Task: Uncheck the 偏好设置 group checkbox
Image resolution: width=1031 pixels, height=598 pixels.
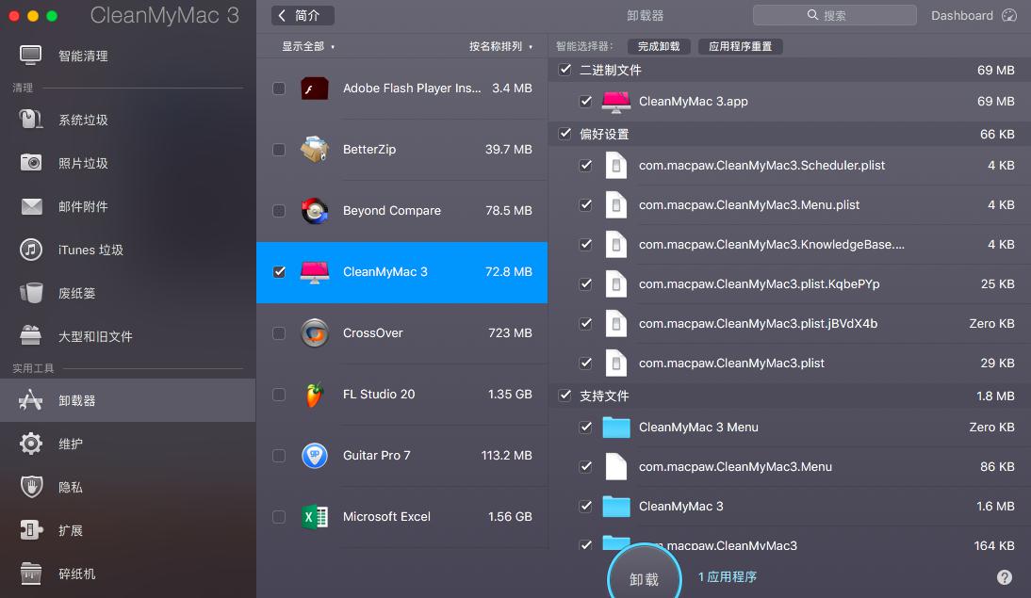Action: pyautogui.click(x=565, y=134)
